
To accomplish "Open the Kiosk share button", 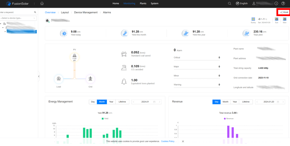I will point(284,12).
